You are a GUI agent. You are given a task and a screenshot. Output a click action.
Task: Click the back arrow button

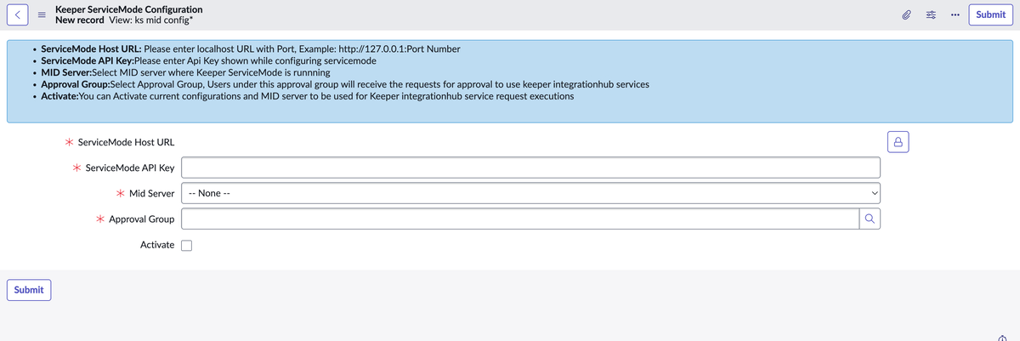click(18, 14)
